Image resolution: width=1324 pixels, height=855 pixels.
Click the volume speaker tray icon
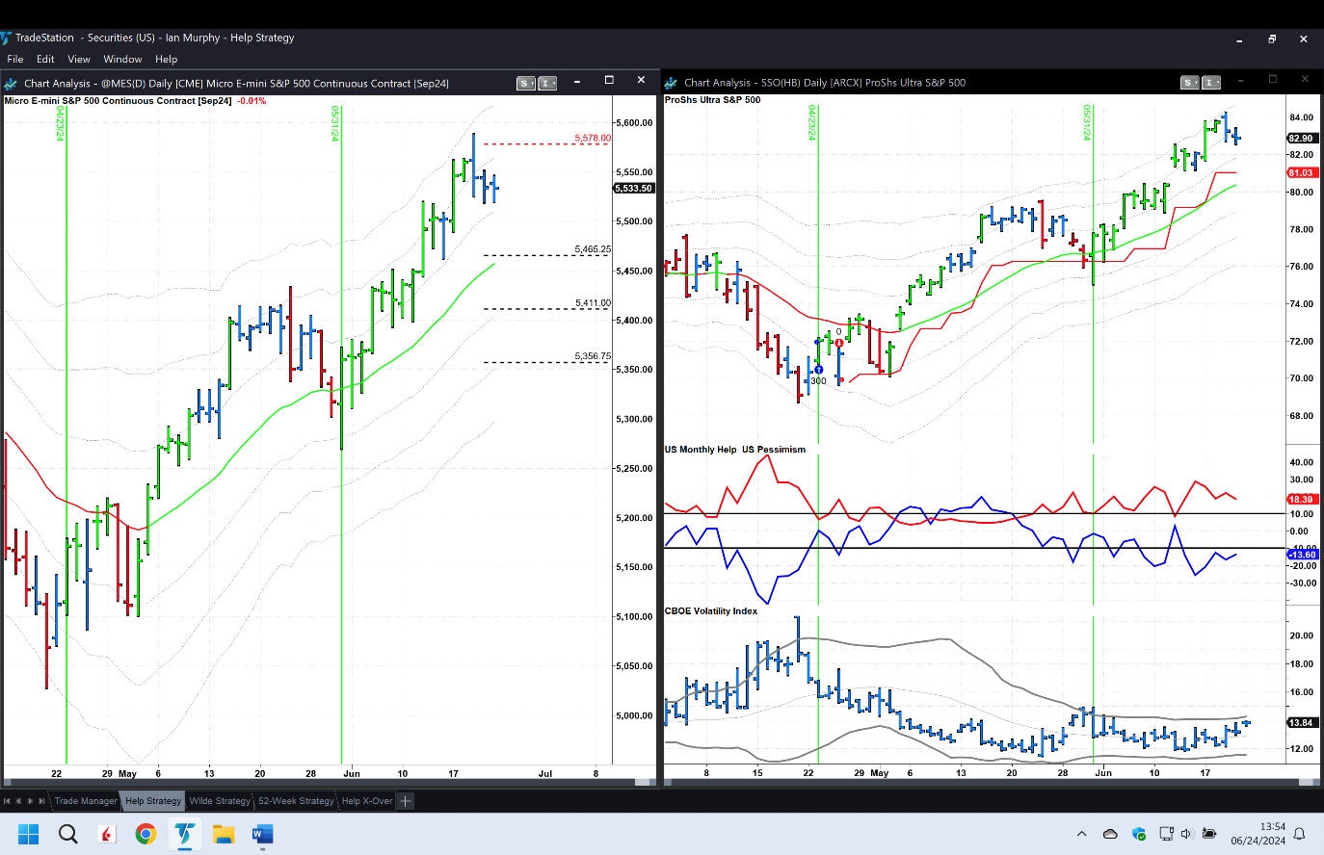click(1186, 834)
